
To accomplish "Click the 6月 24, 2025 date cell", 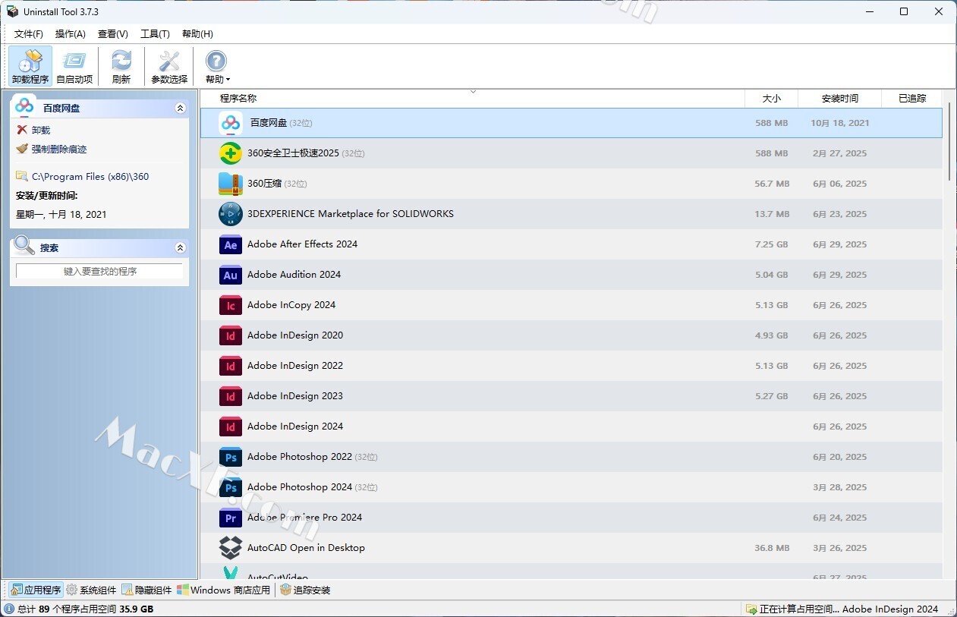I will [x=839, y=518].
